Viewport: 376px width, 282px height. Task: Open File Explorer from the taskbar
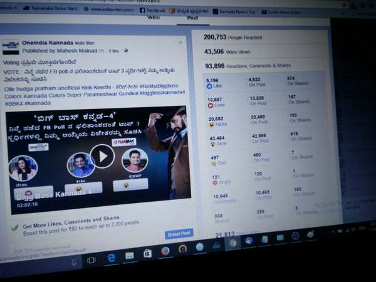pyautogui.click(x=129, y=256)
